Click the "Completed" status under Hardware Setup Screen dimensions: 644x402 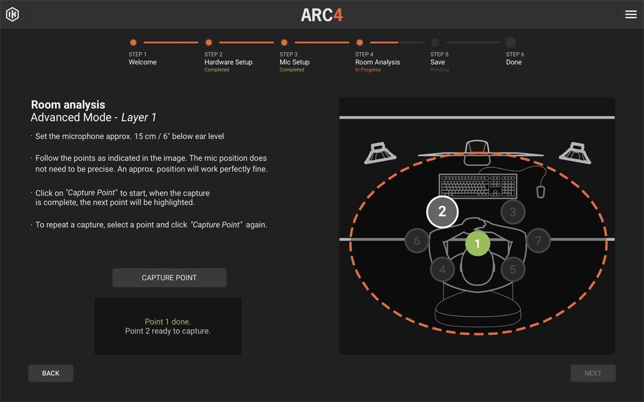coord(217,70)
